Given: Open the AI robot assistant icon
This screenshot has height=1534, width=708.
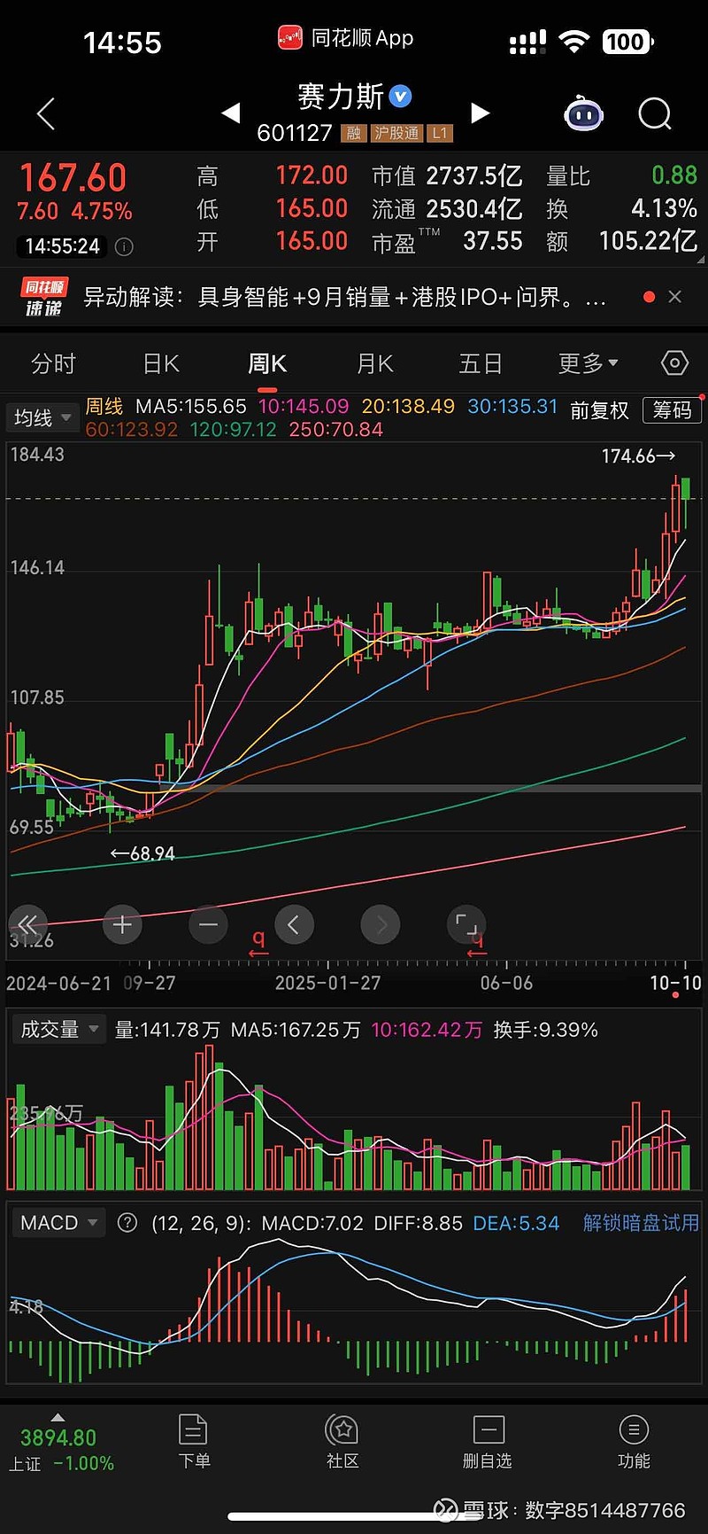Looking at the screenshot, I should coord(584,113).
